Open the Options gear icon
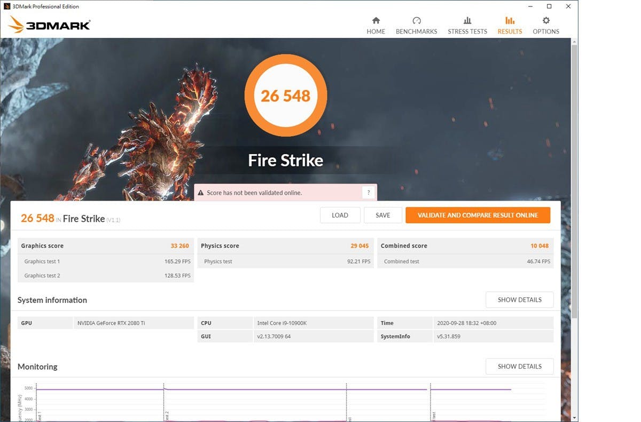The width and height of the screenshot is (641, 422). tap(546, 20)
